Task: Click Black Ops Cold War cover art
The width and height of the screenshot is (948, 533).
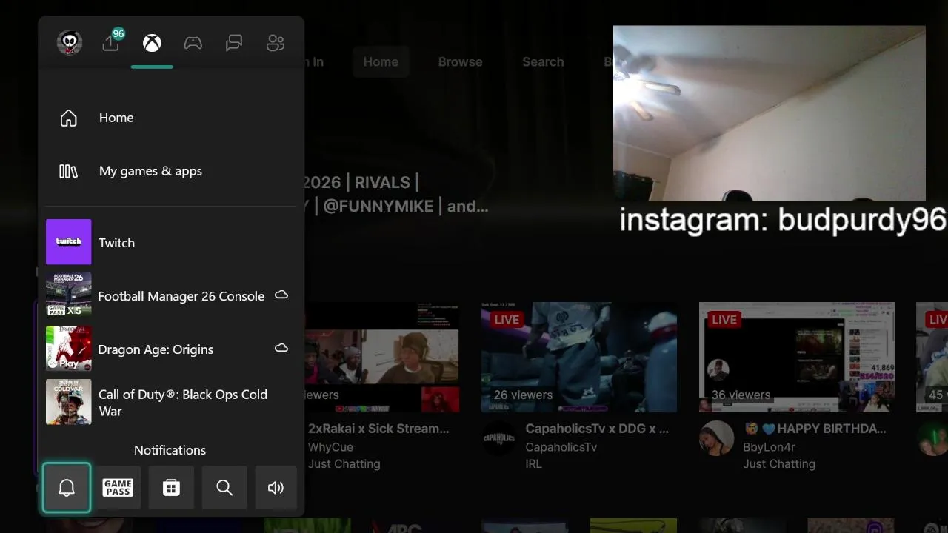Action: (69, 402)
